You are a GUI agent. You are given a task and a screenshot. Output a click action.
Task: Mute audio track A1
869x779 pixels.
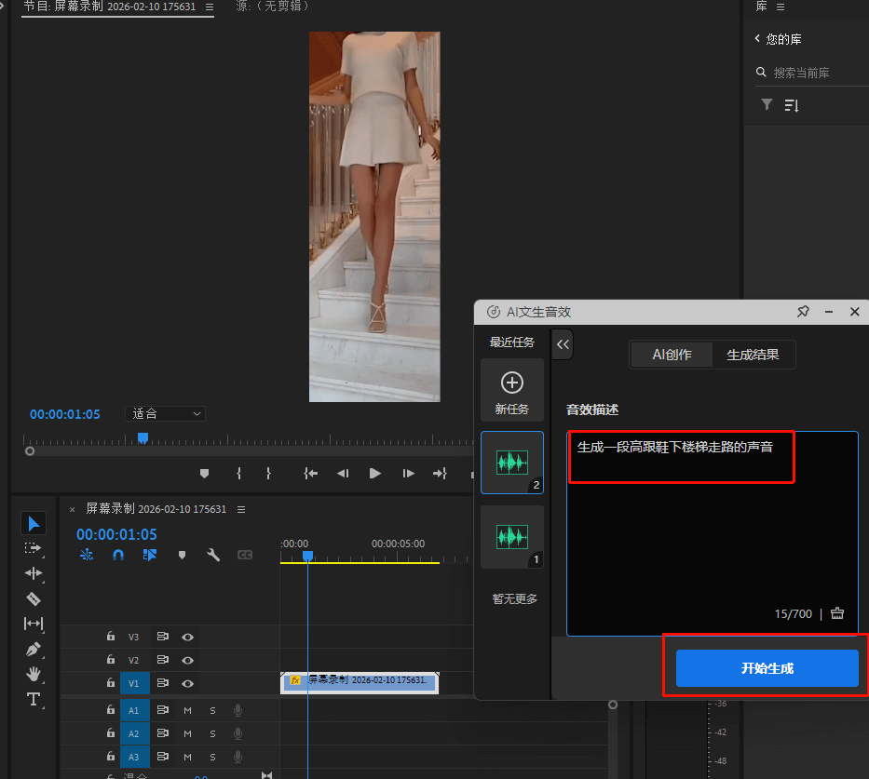tap(187, 710)
